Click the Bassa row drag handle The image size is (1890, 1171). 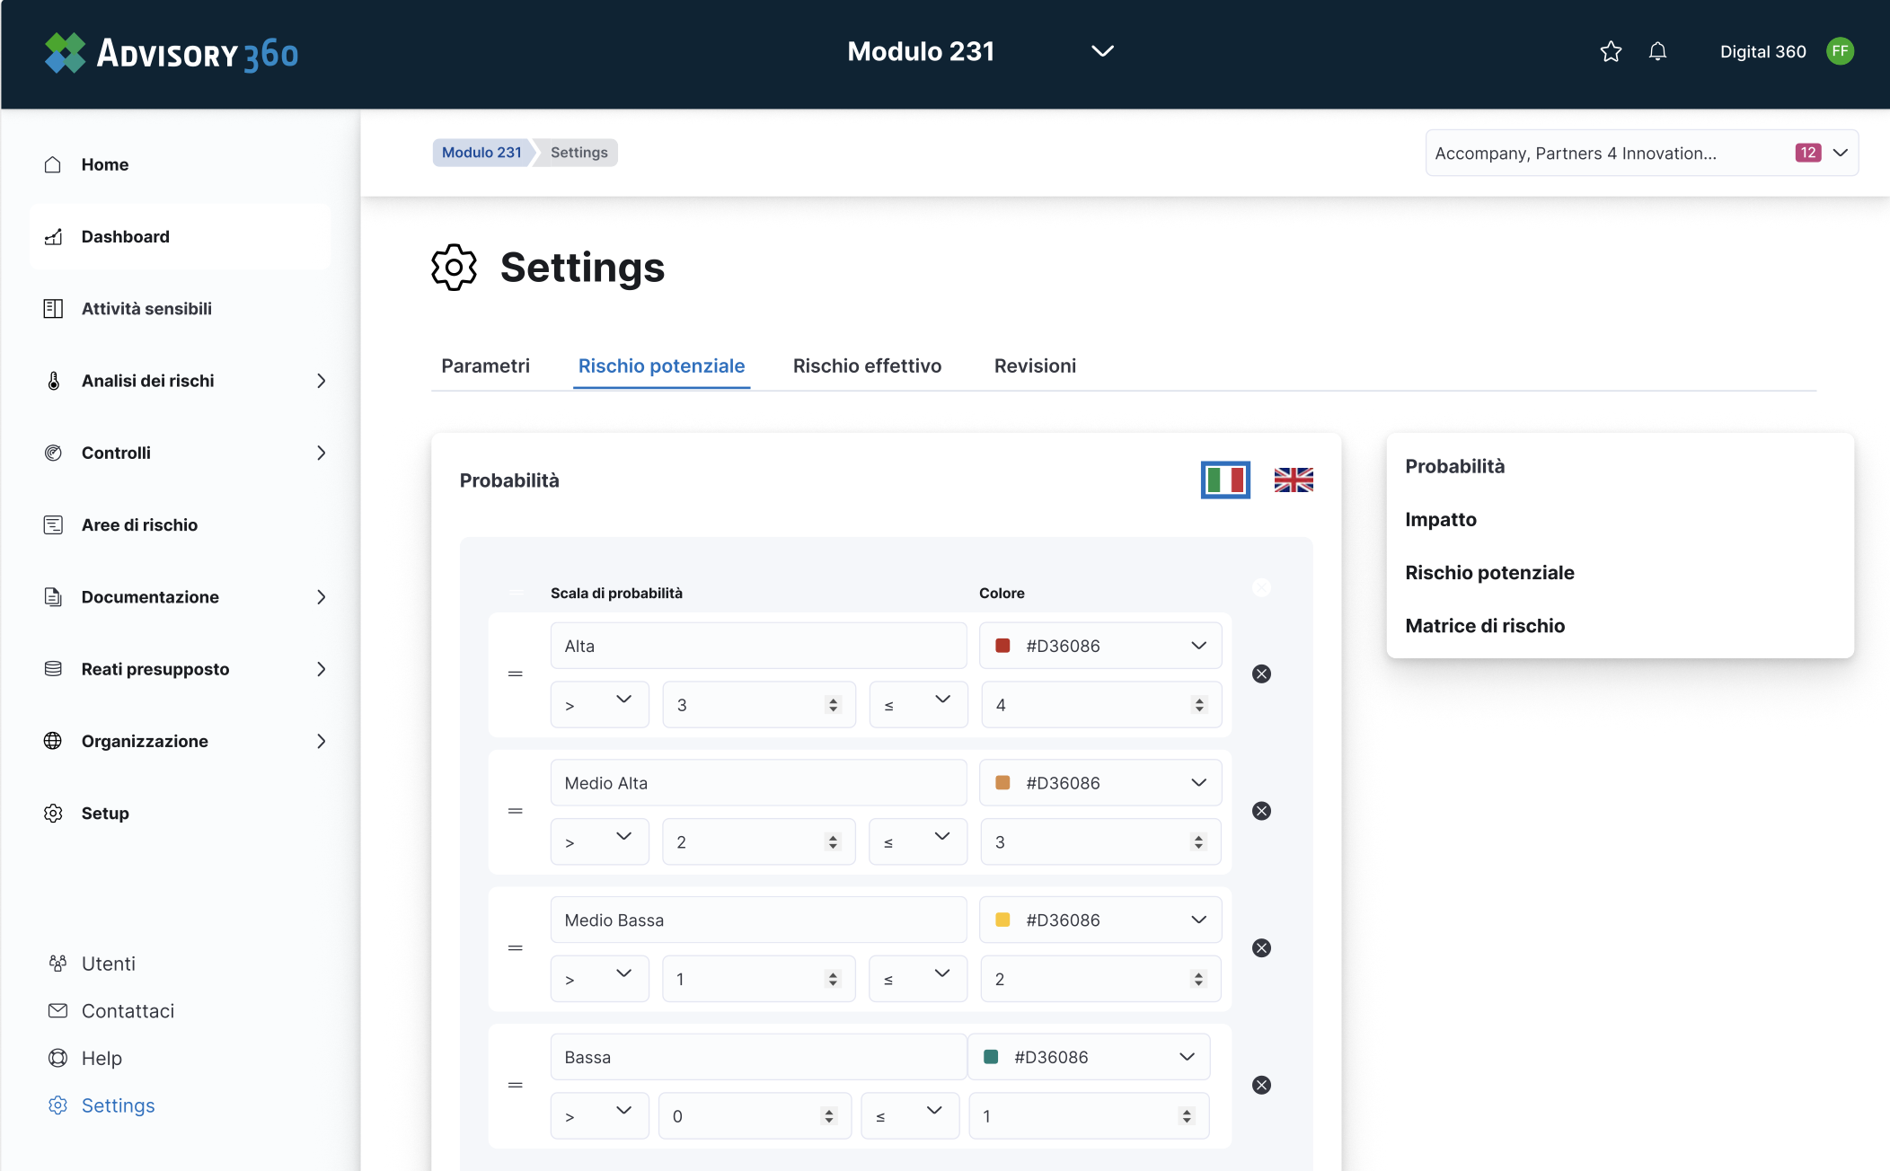[516, 1085]
